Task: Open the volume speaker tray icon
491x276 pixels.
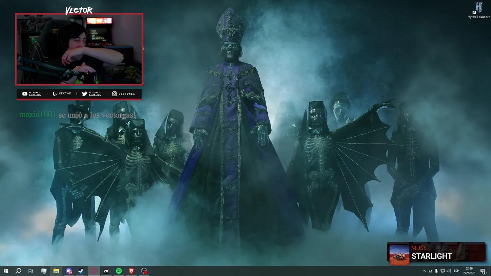Action: [x=449, y=271]
